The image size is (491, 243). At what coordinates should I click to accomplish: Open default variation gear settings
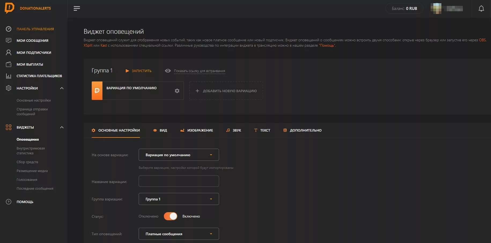[x=177, y=91]
